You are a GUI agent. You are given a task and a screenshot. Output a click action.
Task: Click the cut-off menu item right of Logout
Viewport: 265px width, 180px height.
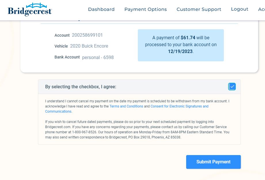261,9
